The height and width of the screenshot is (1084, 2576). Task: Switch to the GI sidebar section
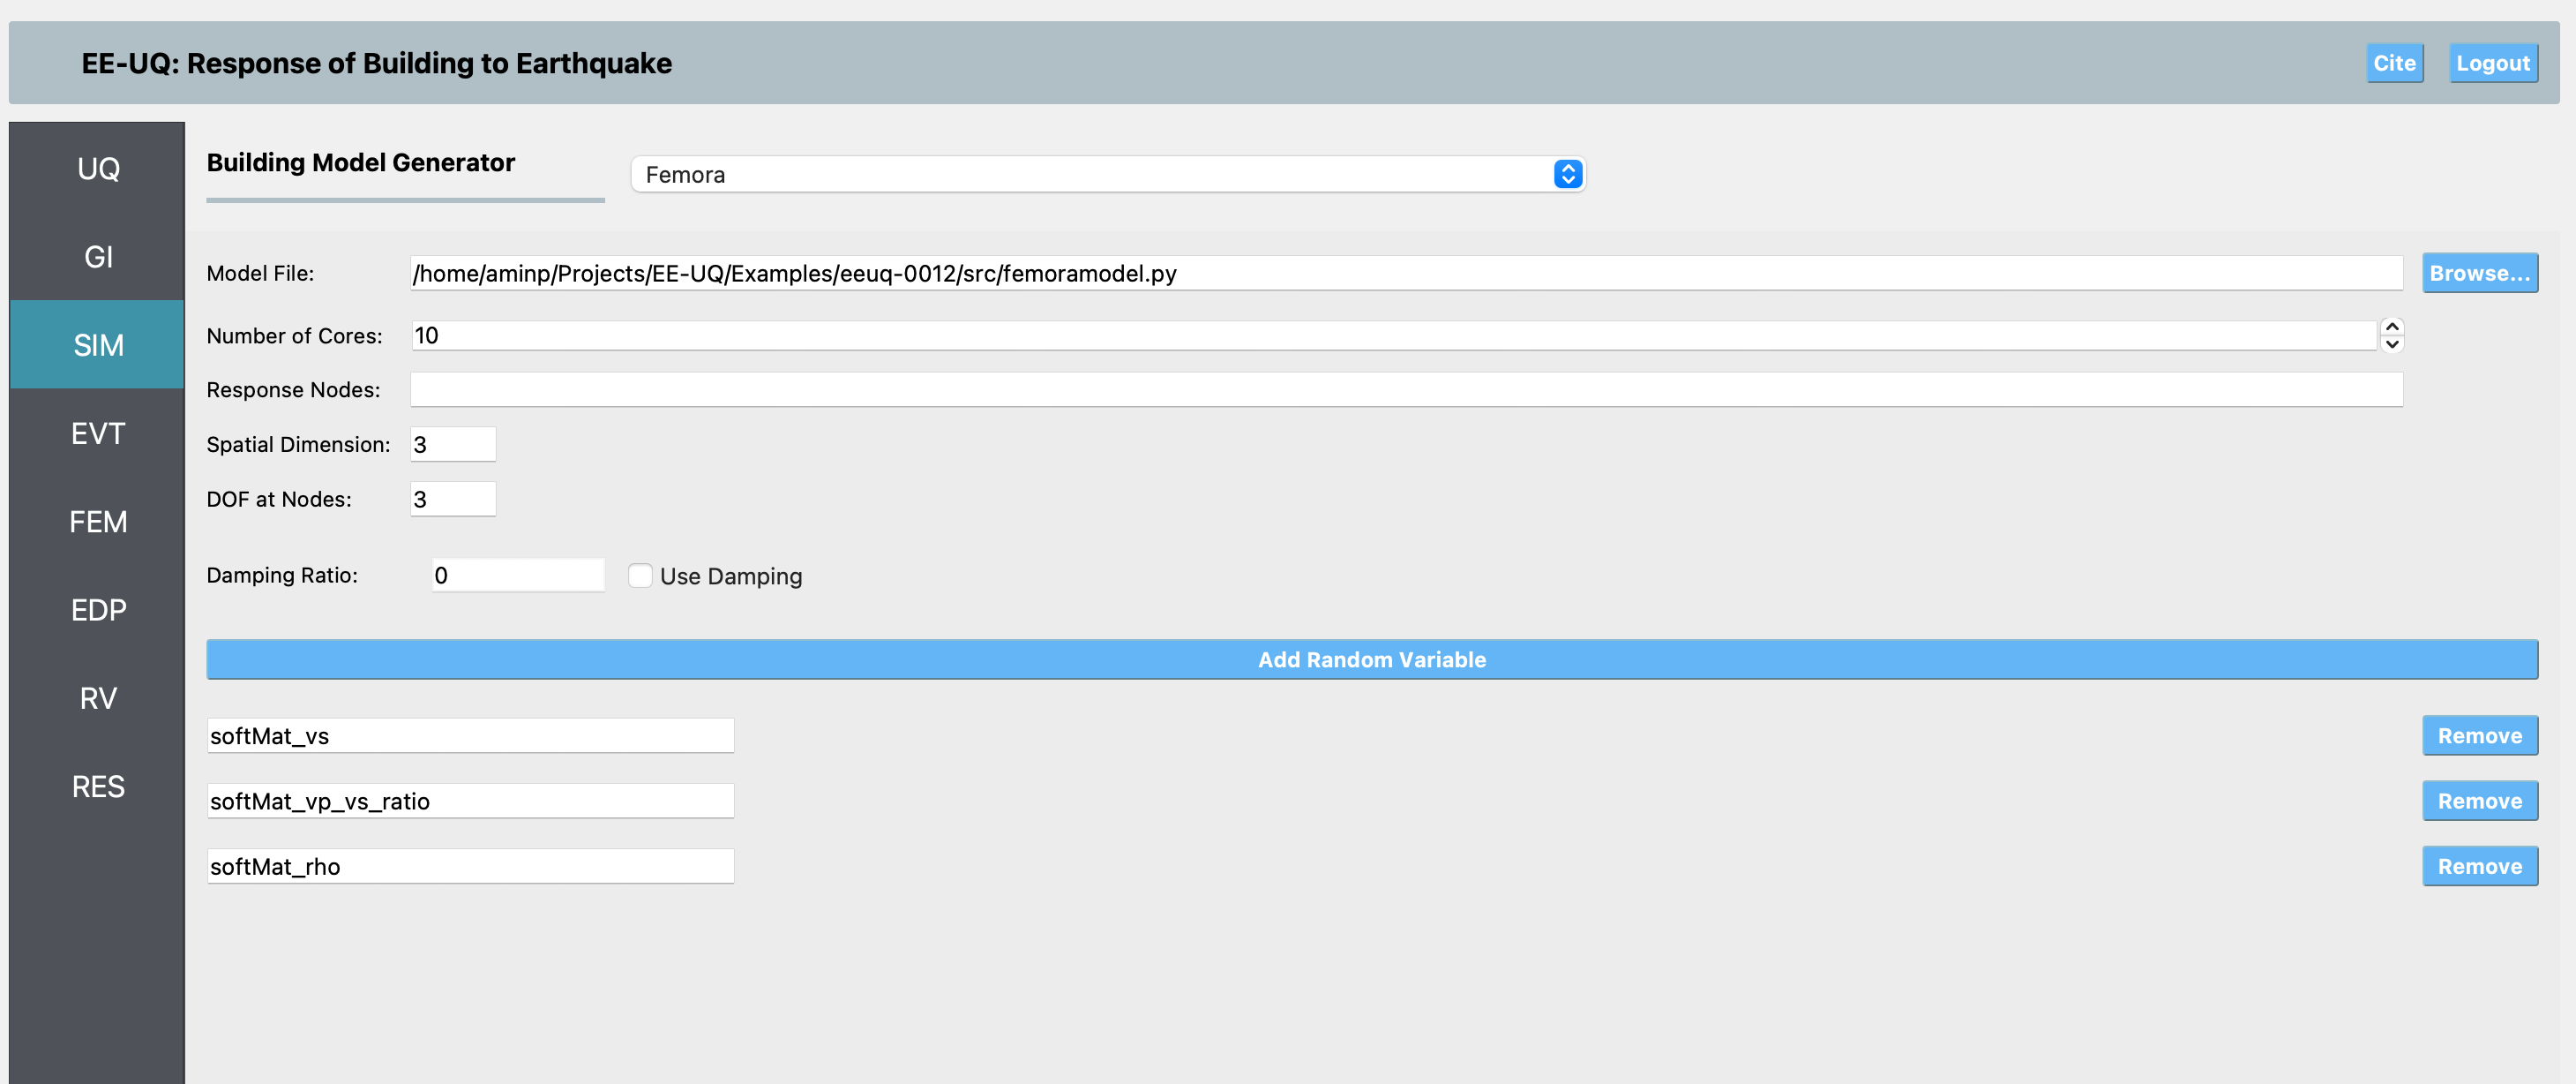point(98,256)
